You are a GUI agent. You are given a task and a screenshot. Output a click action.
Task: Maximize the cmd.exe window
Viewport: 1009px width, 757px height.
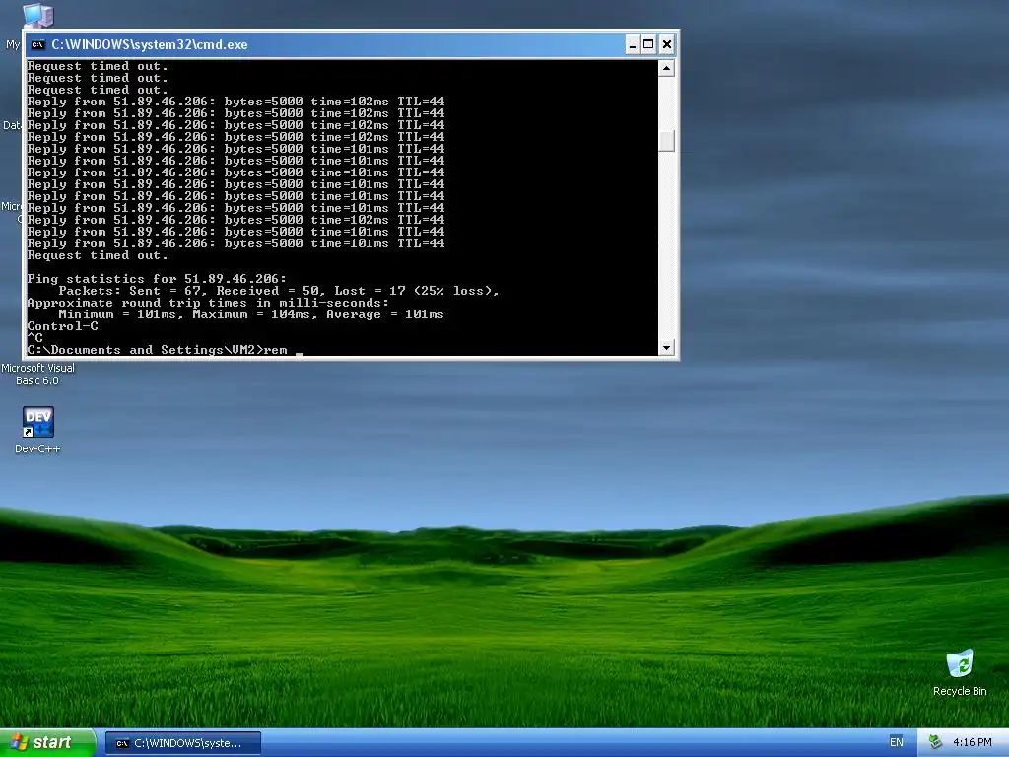648,44
